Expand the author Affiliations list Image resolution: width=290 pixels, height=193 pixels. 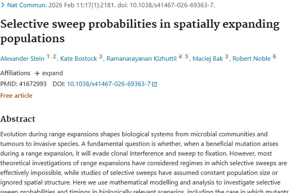(x=48, y=73)
